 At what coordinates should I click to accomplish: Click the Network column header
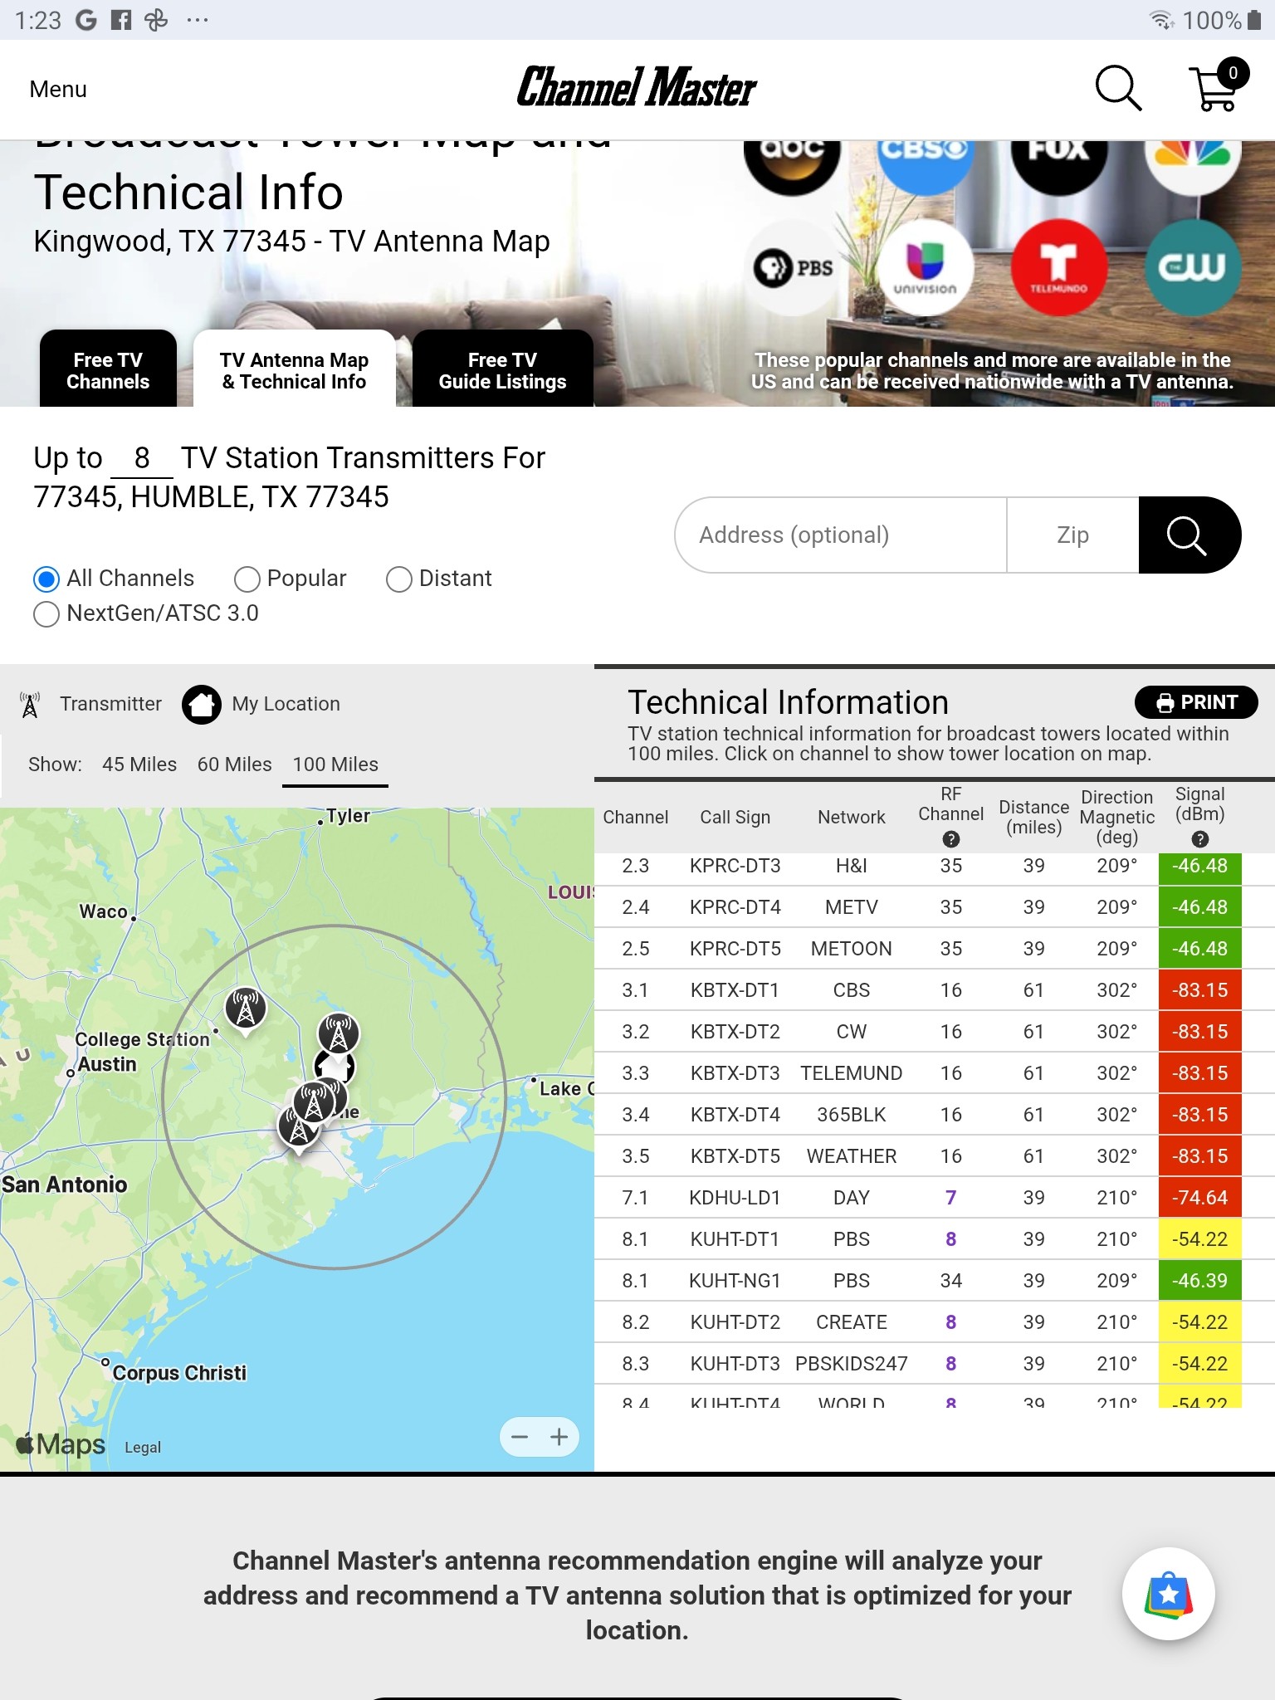[852, 817]
